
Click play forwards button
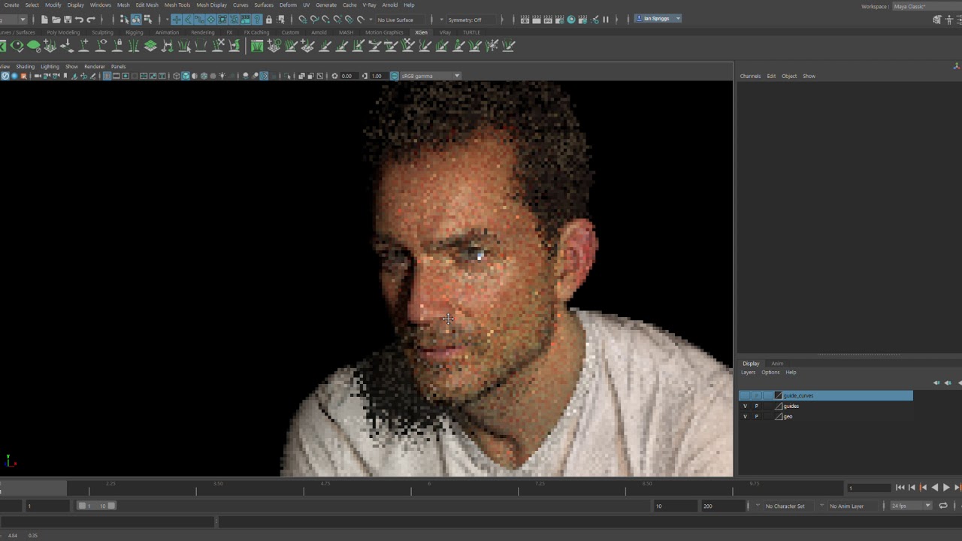point(945,488)
